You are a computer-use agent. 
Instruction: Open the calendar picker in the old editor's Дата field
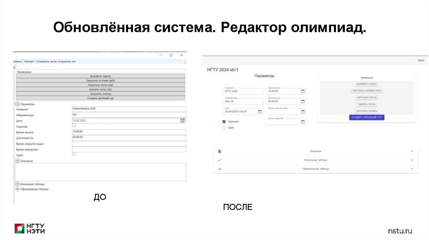(183, 120)
